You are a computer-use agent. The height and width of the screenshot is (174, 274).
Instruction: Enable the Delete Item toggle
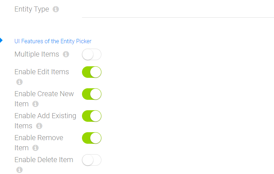point(92,160)
